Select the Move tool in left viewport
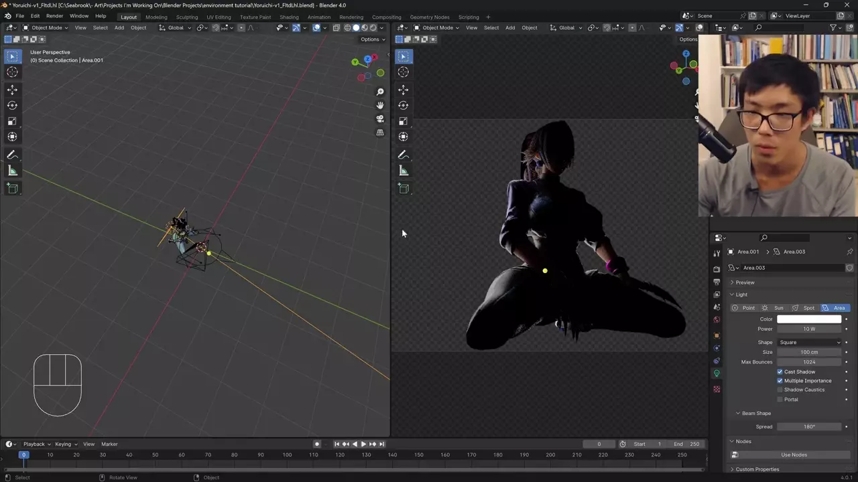Viewport: 858px width, 482px height. [12, 90]
